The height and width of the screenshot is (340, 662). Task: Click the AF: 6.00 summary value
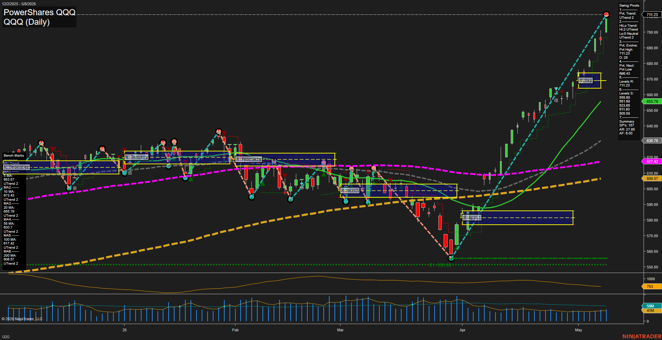pyautogui.click(x=626, y=133)
